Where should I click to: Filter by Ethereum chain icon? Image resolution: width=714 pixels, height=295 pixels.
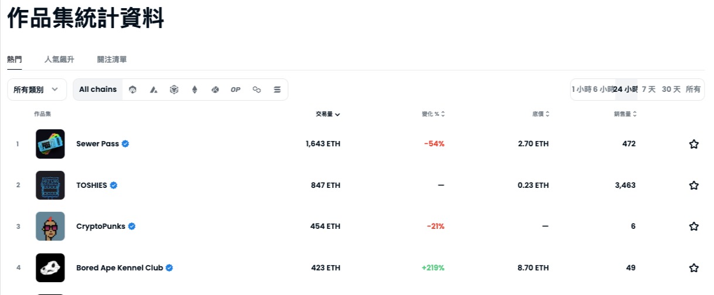194,90
